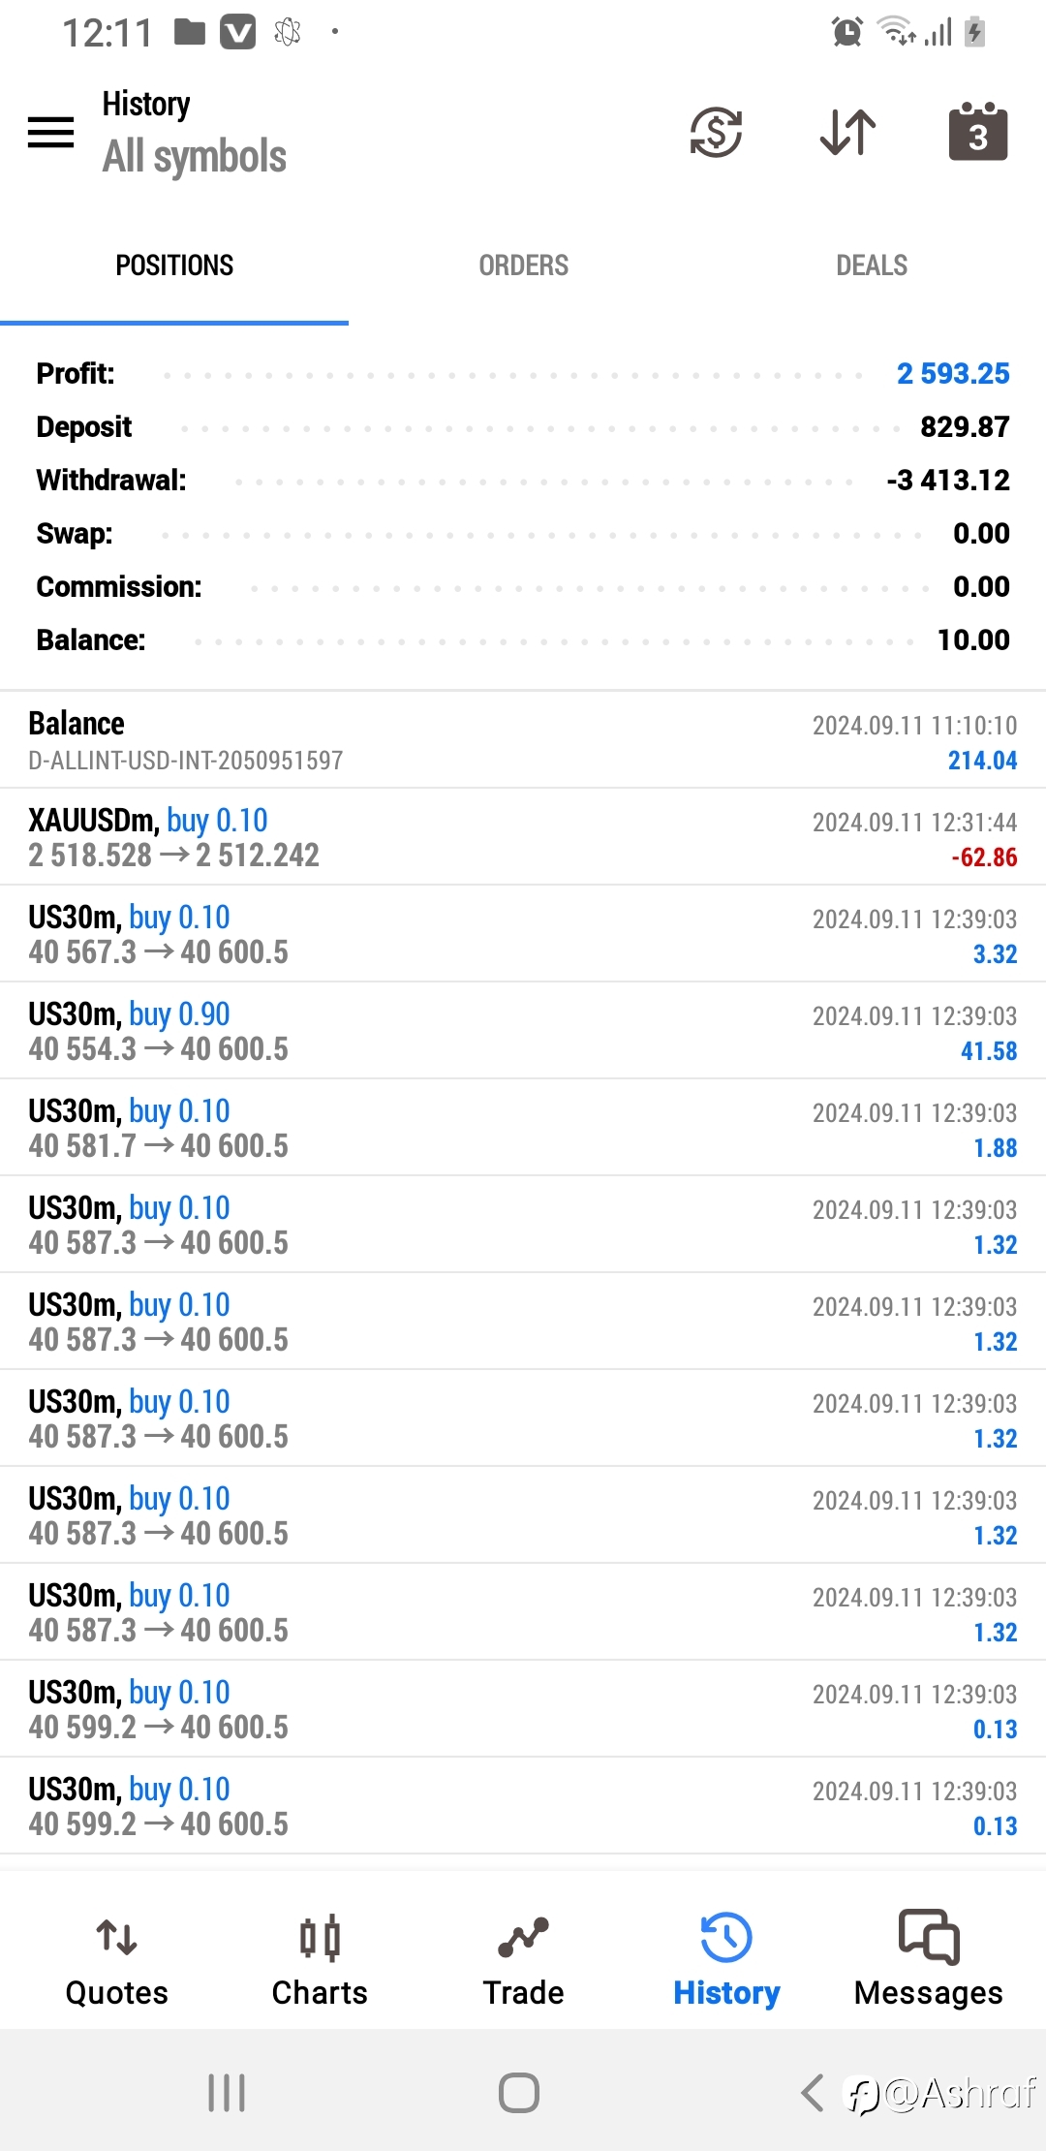This screenshot has width=1046, height=2151.
Task: Tap the All symbols title selector
Action: [x=195, y=156]
